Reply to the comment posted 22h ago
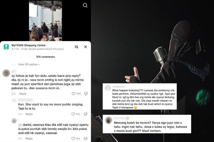214x142 pixels. [x=23, y=94]
